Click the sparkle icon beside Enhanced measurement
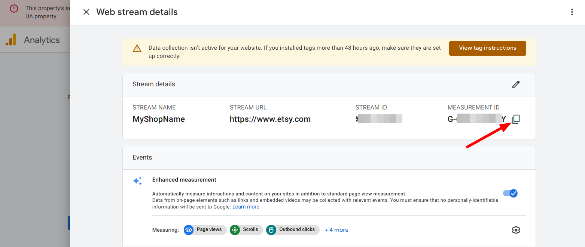Viewport: 585px width, 247px height. coord(137,180)
